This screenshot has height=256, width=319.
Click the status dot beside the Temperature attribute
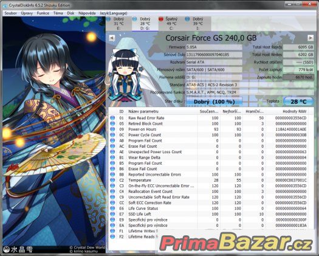pyautogui.click(x=112, y=180)
